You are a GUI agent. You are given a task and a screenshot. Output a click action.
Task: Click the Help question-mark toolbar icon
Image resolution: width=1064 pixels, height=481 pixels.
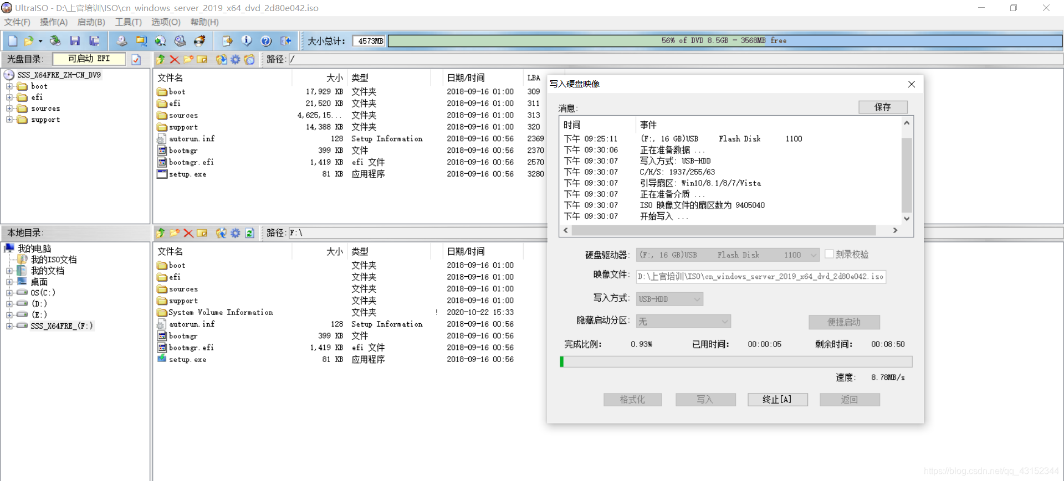click(266, 40)
